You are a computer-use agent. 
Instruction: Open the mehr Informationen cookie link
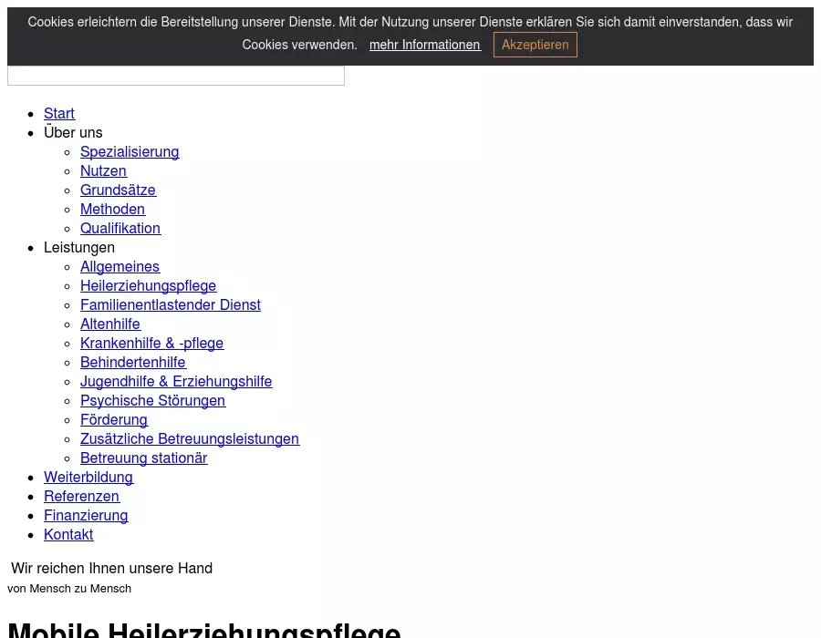(424, 45)
